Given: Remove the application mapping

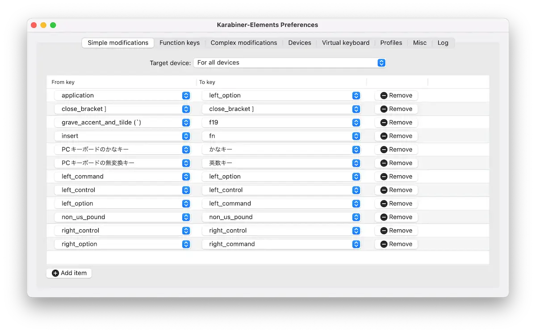Looking at the screenshot, I should 396,96.
